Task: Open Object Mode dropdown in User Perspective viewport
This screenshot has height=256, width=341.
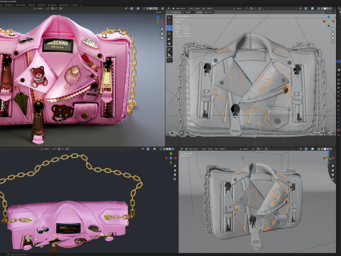Action: (x=193, y=149)
